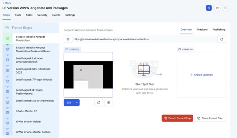The image size is (237, 138).
Task: Switch to the Steps tab
Action: tap(7, 15)
